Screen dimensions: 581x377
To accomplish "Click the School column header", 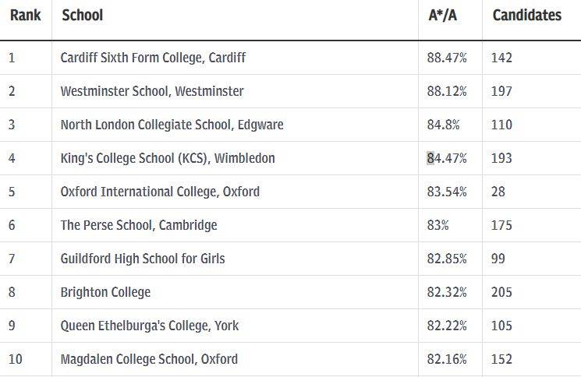I will [82, 15].
